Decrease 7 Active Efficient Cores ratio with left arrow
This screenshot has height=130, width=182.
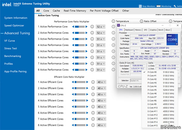[73, 119]
